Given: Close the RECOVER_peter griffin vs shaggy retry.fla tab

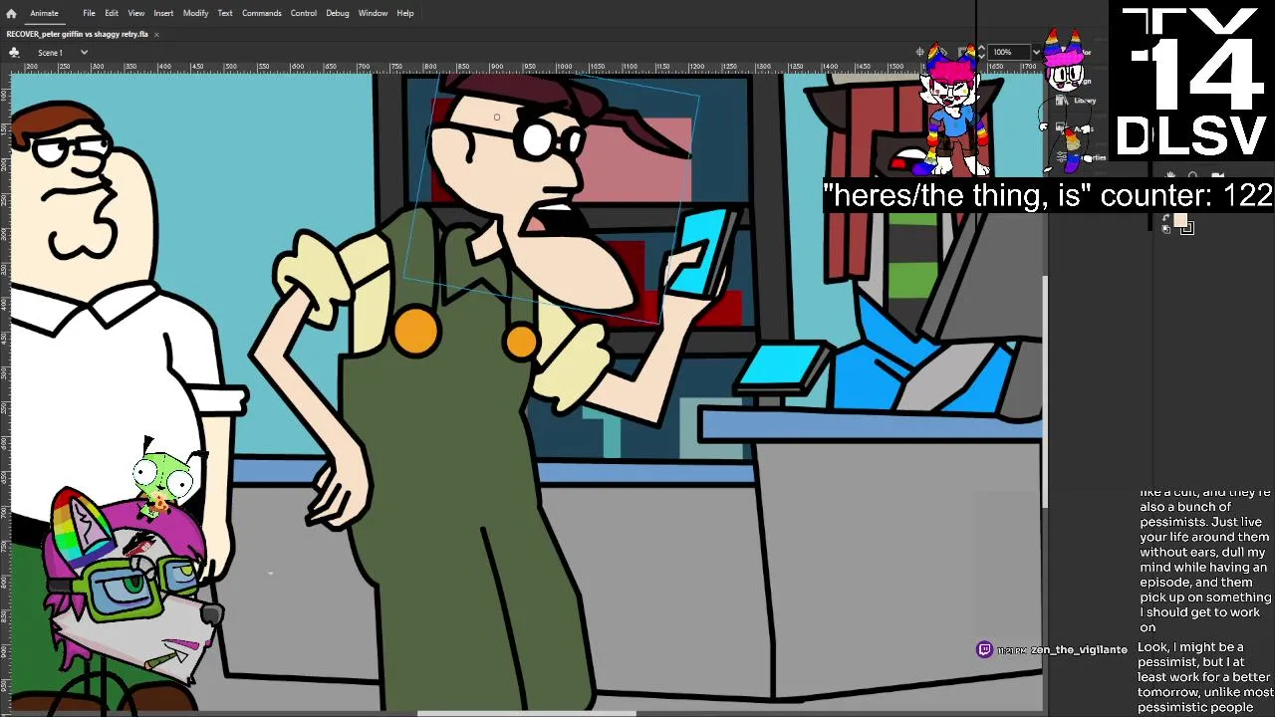Looking at the screenshot, I should coord(156,34).
